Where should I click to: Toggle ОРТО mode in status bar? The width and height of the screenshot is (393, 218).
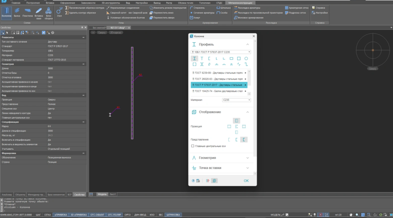[x=128, y=215]
